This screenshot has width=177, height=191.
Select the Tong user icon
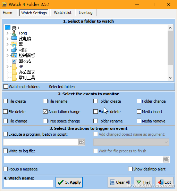coord(14,33)
